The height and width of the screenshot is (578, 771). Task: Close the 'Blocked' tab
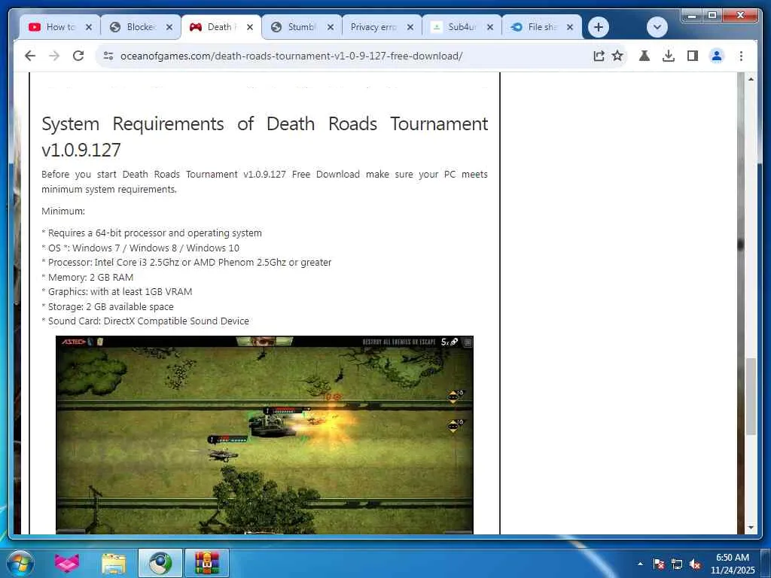click(169, 27)
